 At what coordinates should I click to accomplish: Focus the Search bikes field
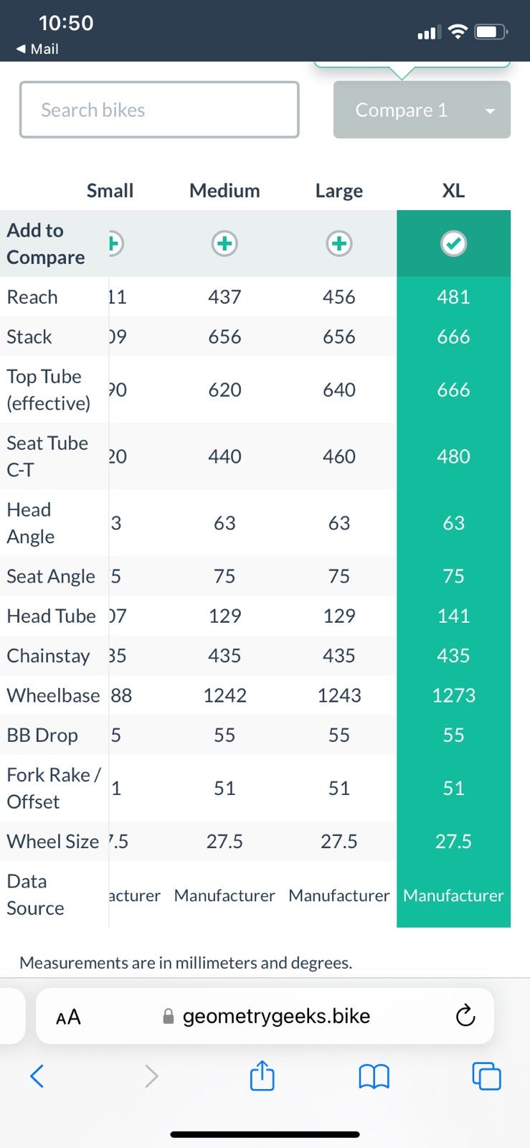tap(159, 110)
